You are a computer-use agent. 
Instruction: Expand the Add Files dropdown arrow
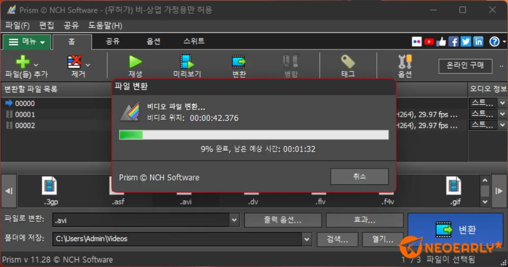[36, 65]
